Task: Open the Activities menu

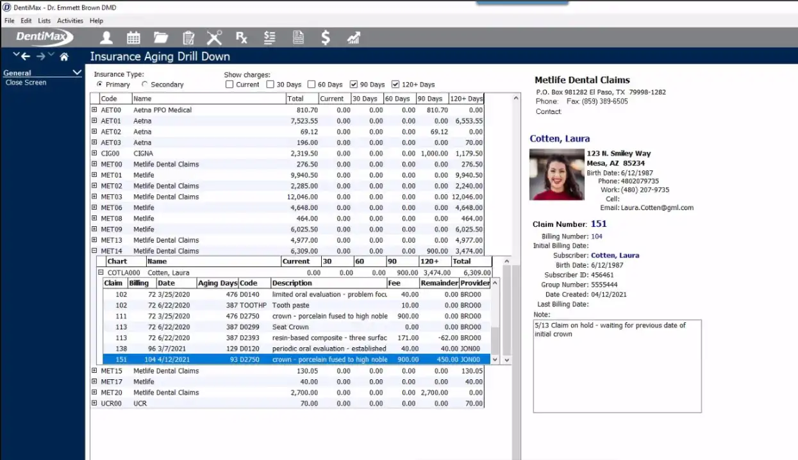Action: (x=70, y=21)
